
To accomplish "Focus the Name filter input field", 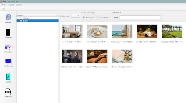I will [x=139, y=17].
